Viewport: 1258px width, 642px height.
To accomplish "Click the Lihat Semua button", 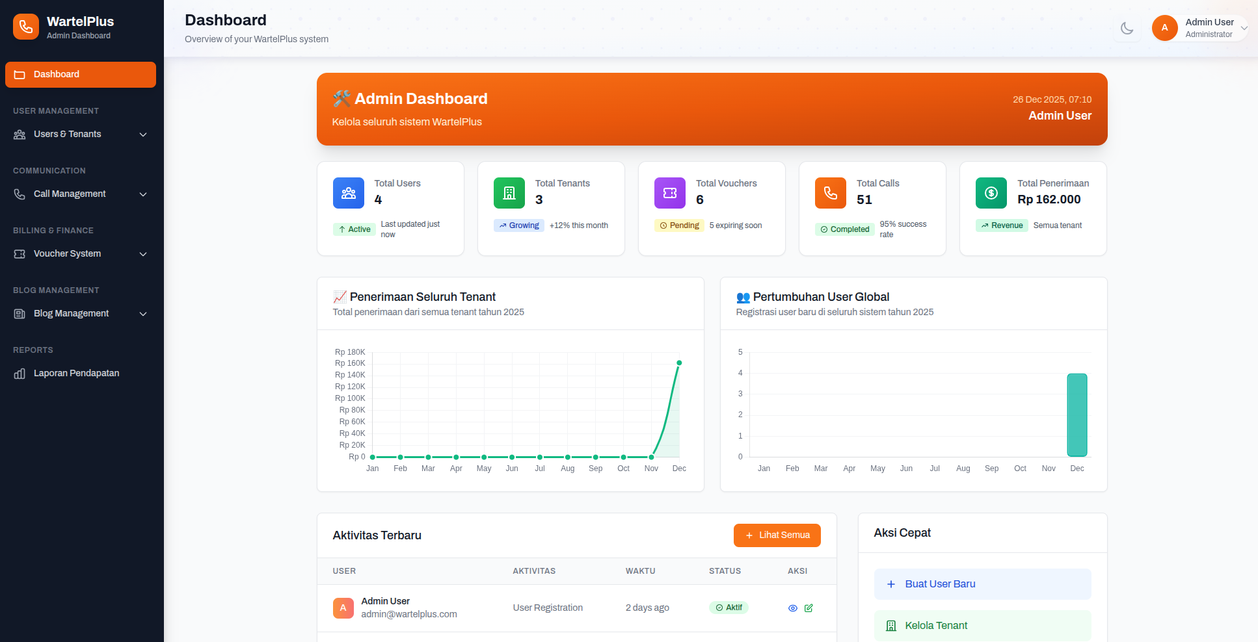I will [777, 535].
